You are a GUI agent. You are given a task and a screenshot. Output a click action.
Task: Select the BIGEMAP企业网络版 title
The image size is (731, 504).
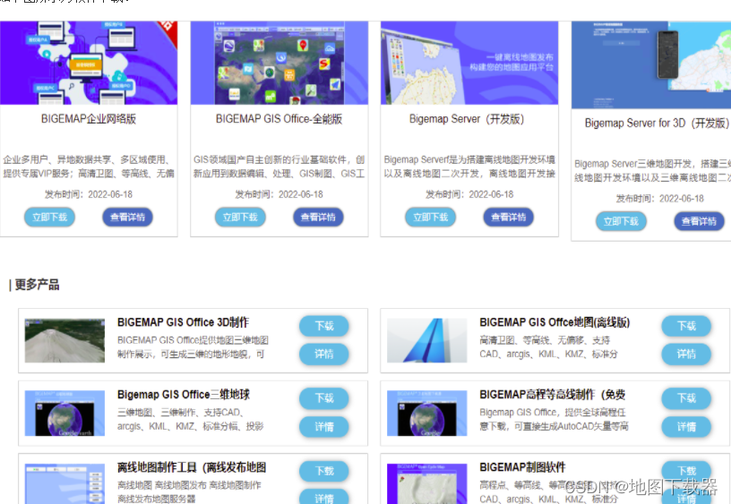click(89, 119)
